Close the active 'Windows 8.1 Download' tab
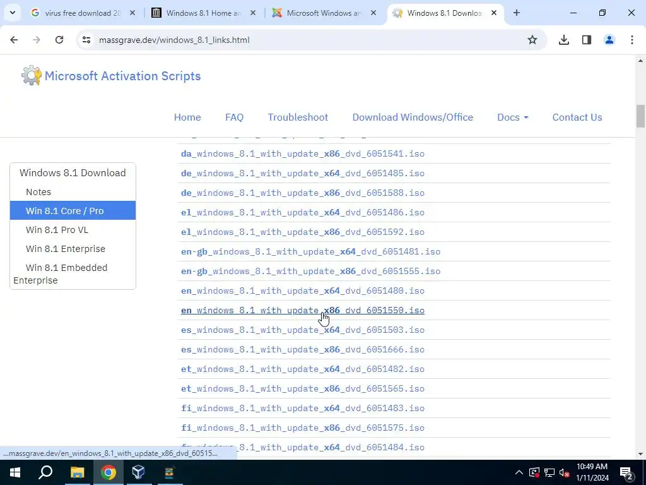This screenshot has height=485, width=646. point(494,13)
